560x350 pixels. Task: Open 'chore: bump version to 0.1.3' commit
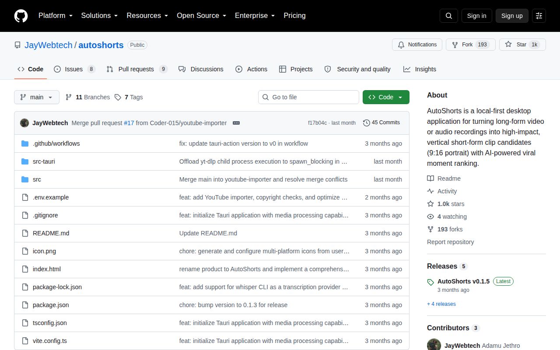234,305
